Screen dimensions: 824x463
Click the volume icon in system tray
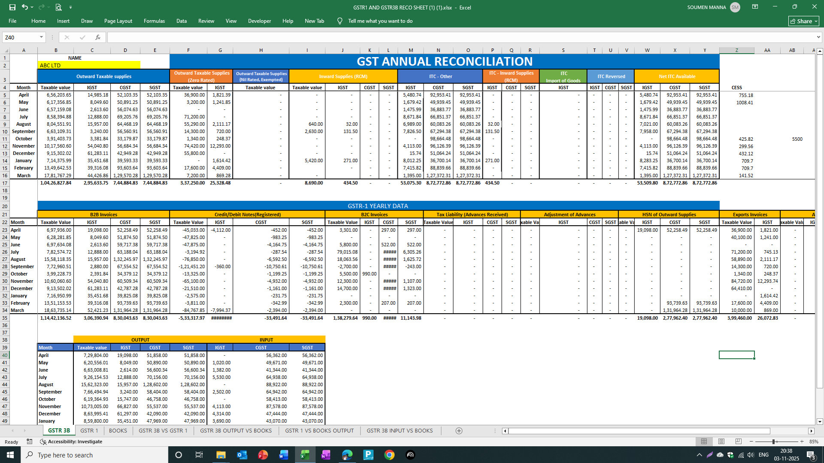(x=751, y=455)
